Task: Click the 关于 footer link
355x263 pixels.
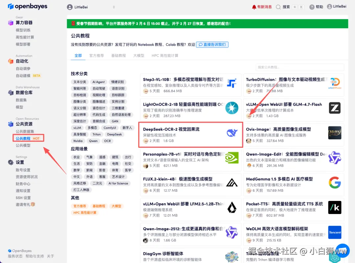Action: click(x=50, y=256)
